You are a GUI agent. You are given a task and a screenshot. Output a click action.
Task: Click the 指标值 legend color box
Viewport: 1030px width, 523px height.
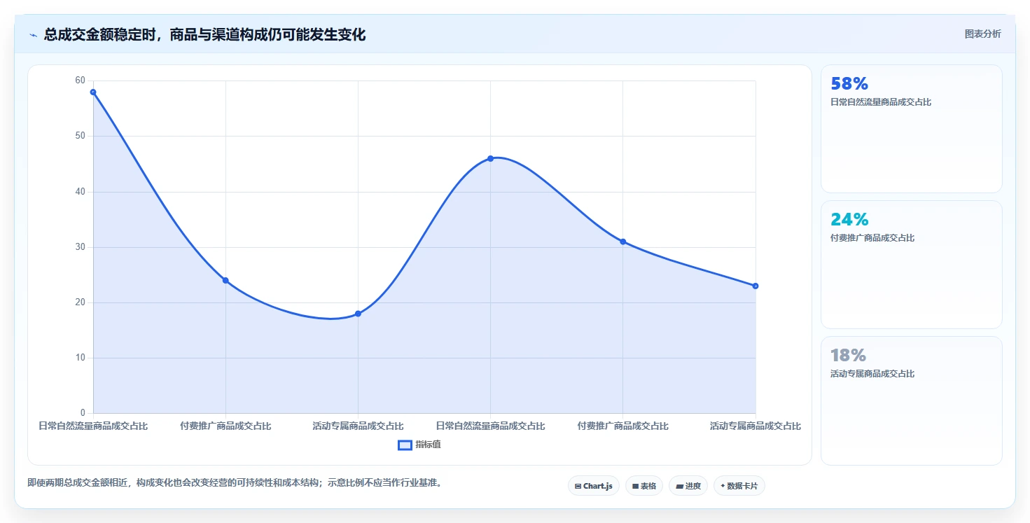tap(405, 445)
